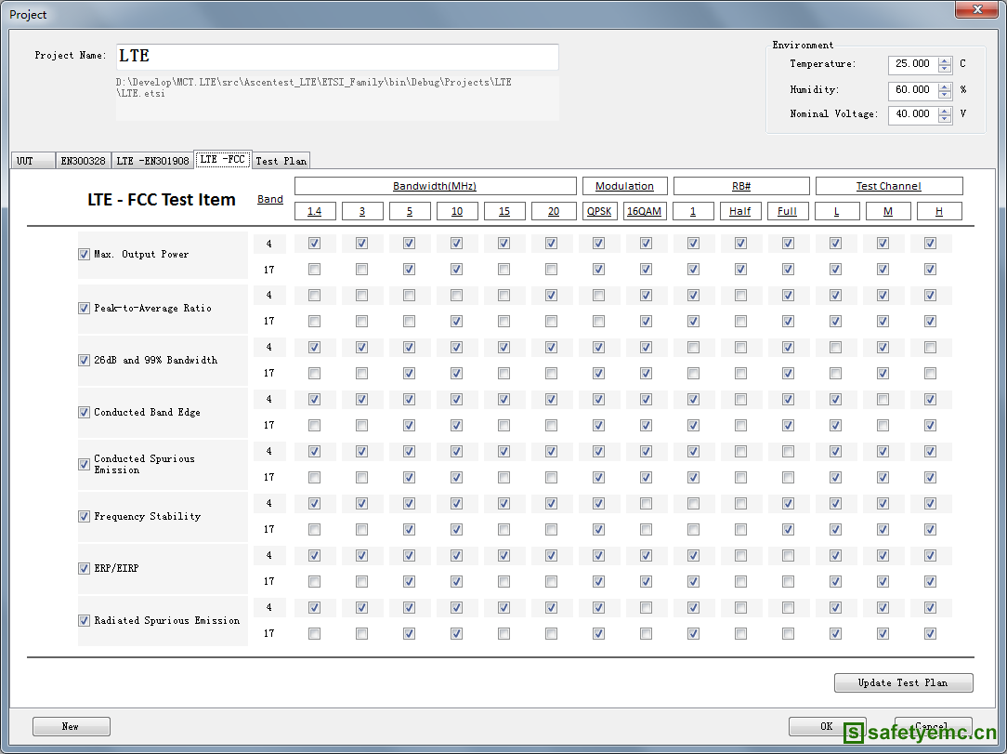Select the LTE -EN301908 tab
Screen dimensions: 1007x754
point(153,161)
